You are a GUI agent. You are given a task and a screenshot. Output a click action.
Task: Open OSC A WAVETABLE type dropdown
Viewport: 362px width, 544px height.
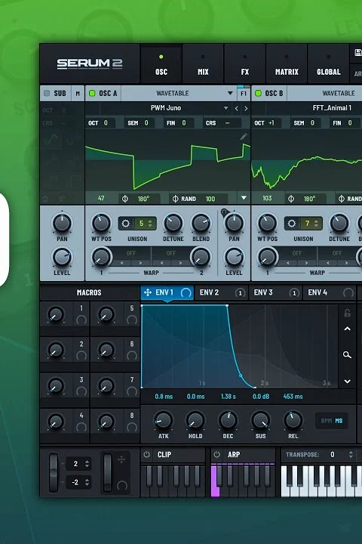[179, 94]
